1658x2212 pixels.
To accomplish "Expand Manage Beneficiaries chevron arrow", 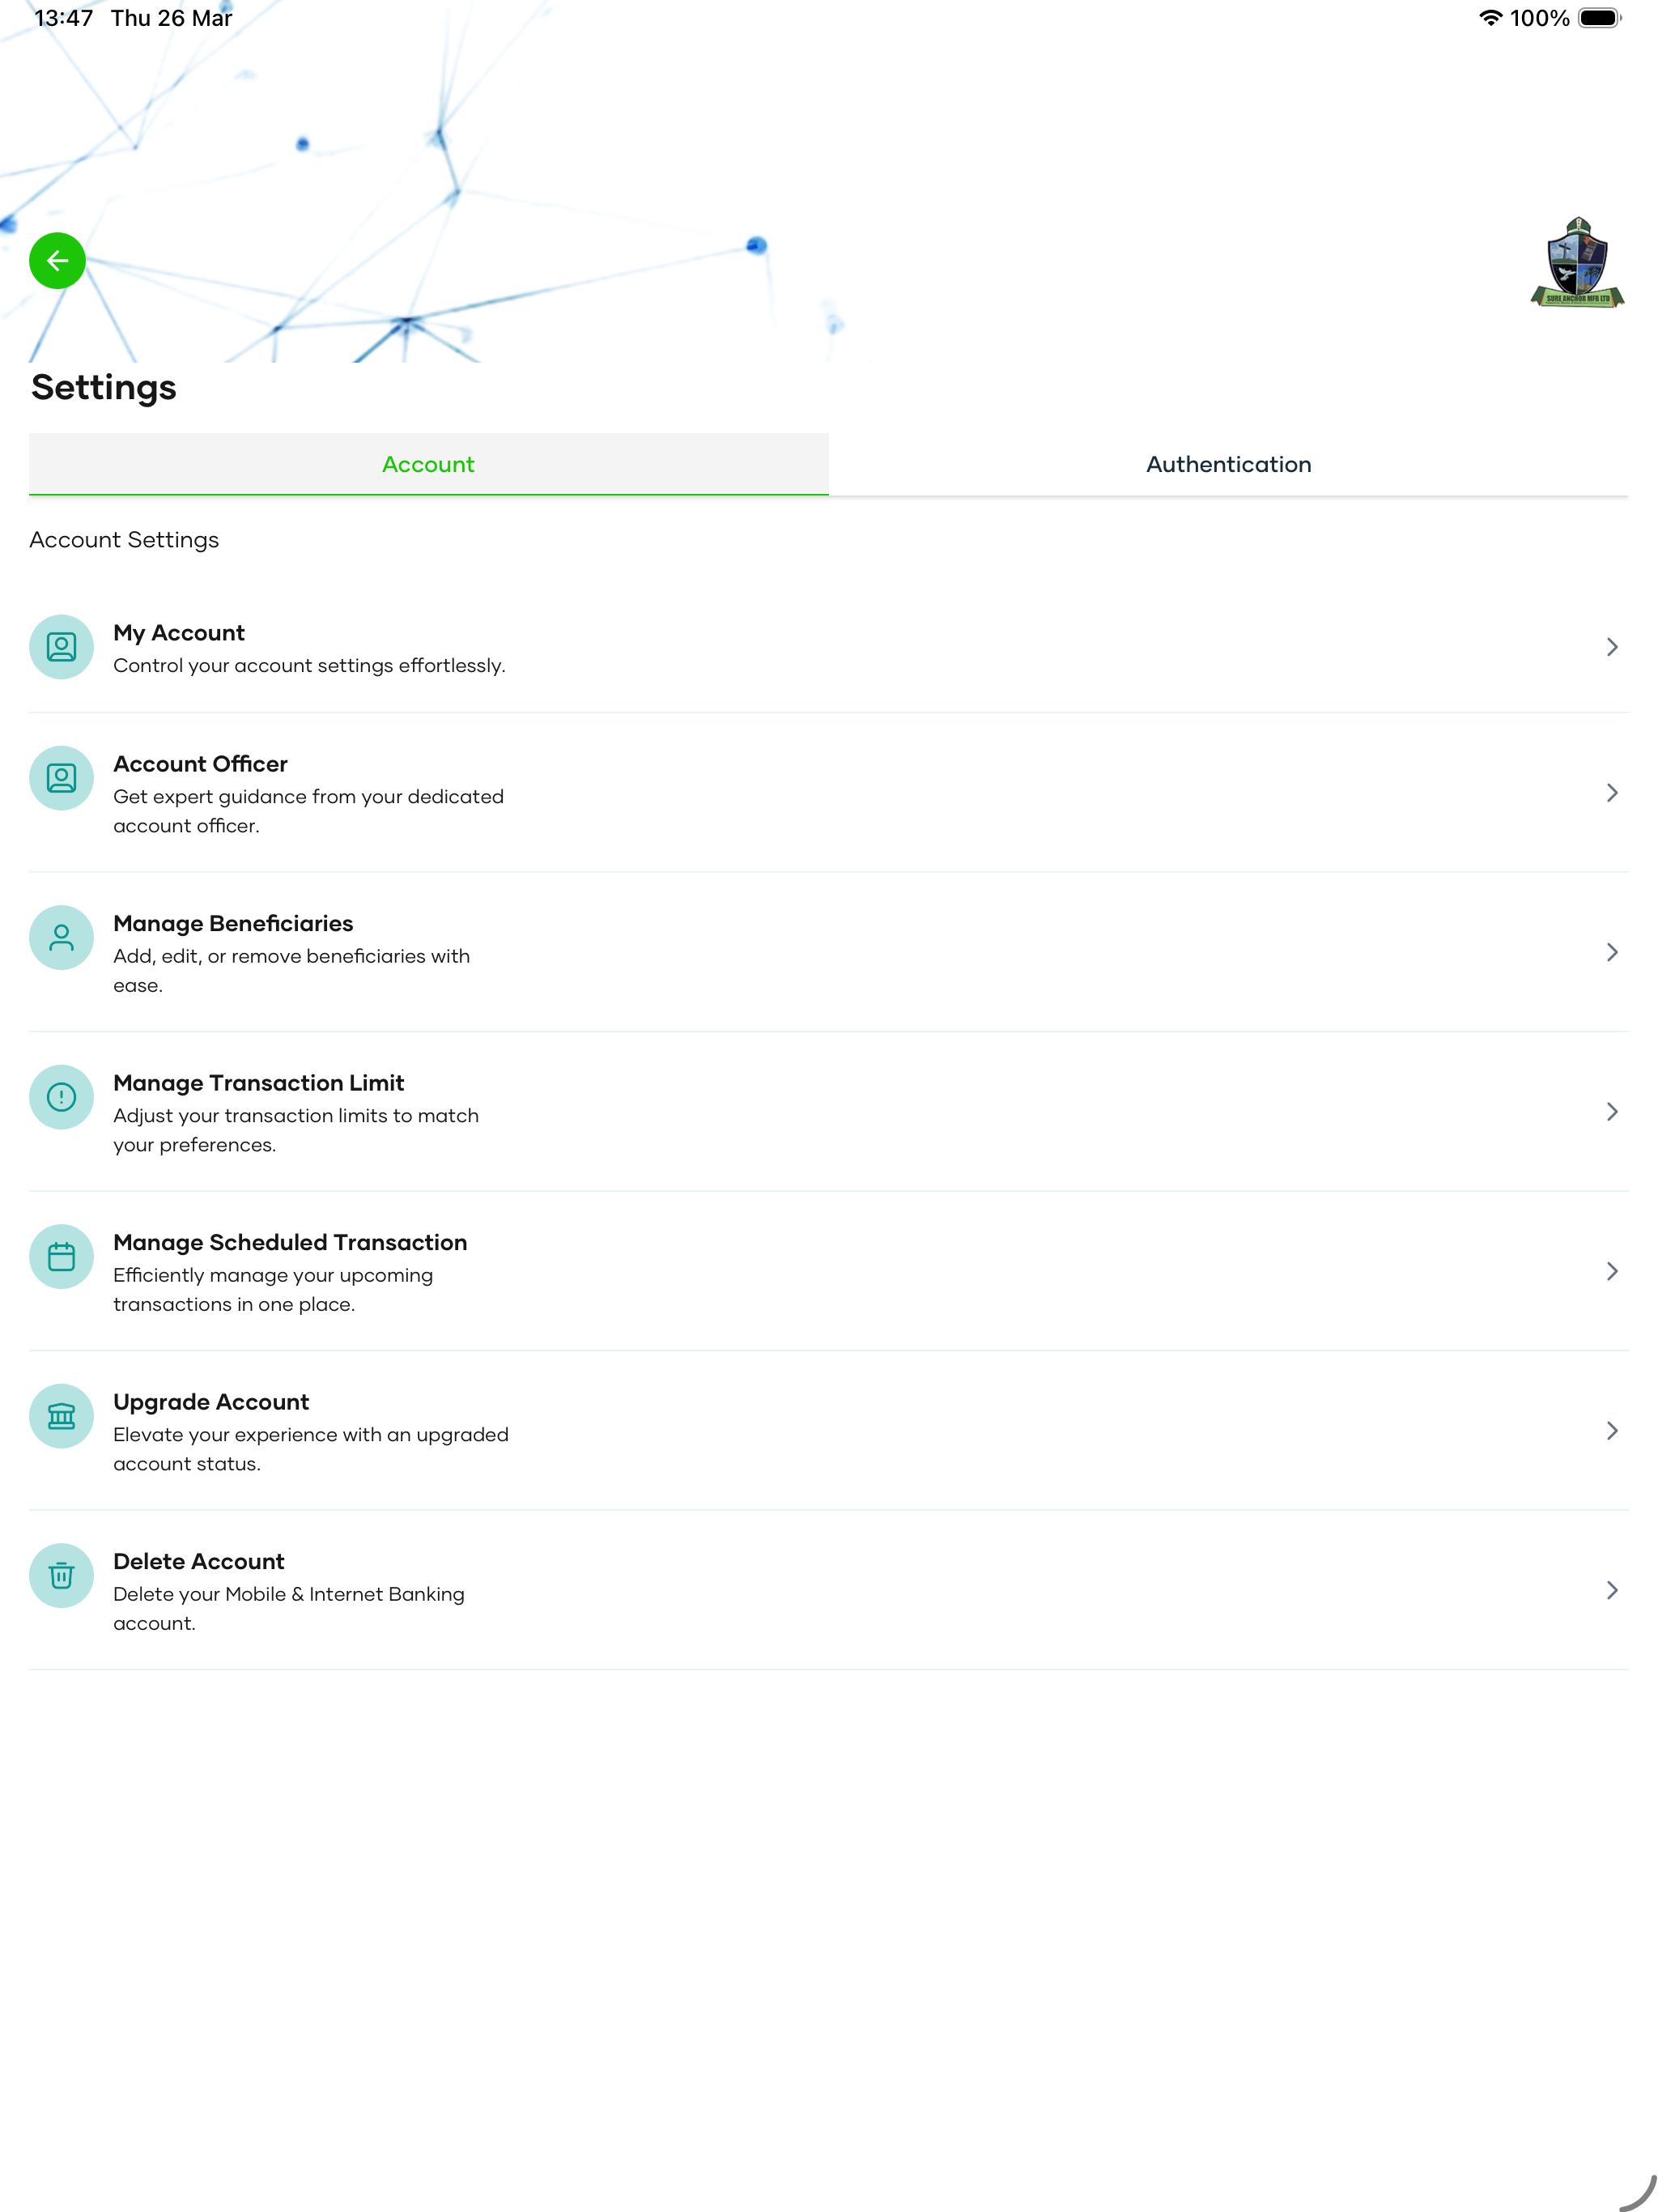I will [x=1611, y=952].
